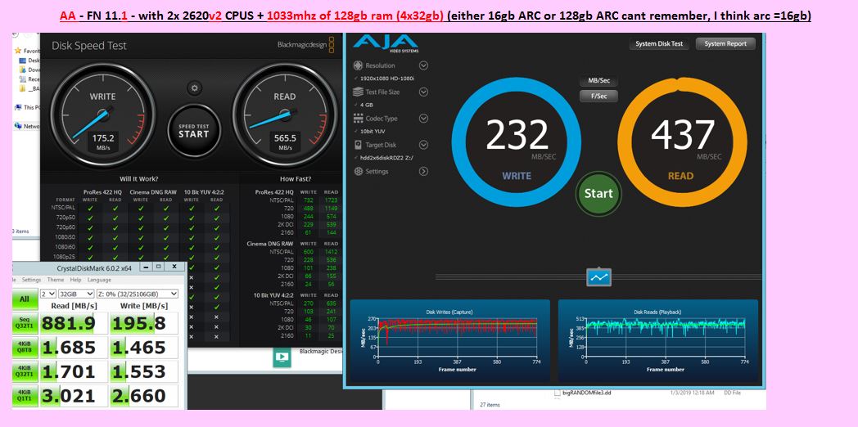
Task: Minimize the CrystalDiskMark window
Action: [146, 267]
